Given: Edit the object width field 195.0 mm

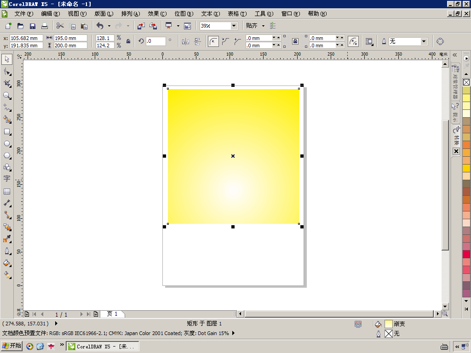Looking at the screenshot, I should coord(70,38).
